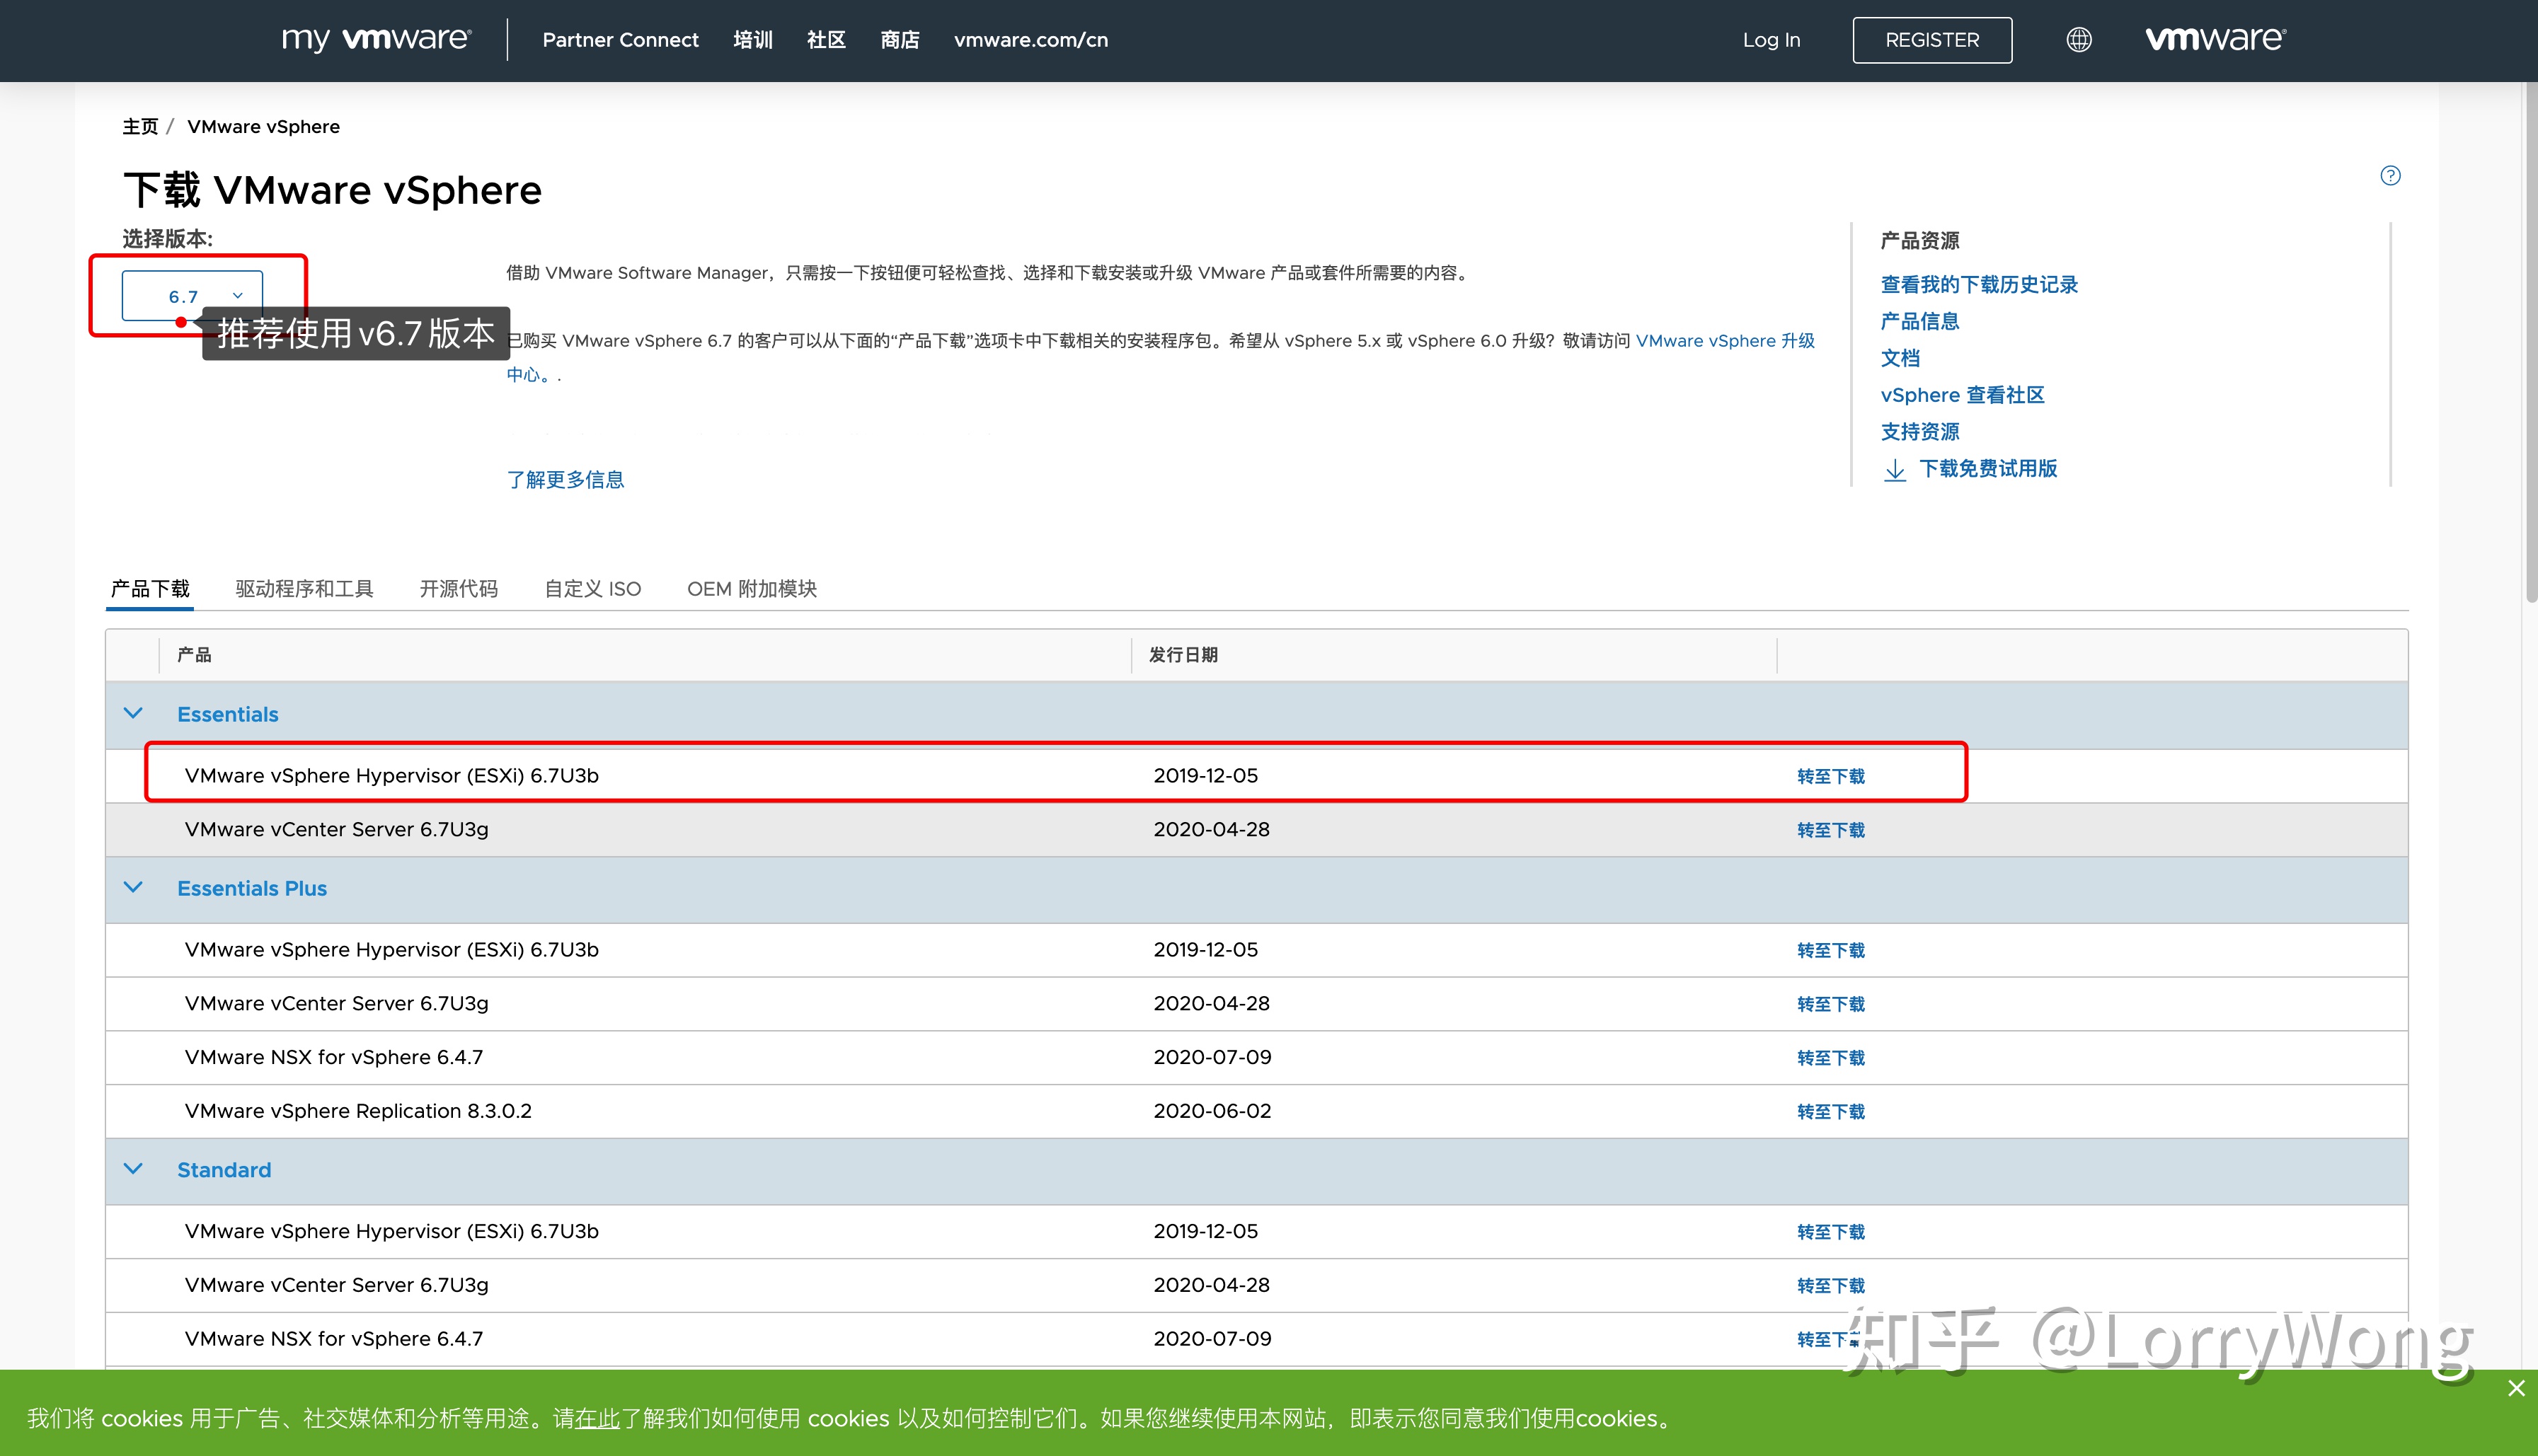Click the VMware vSphere breadcrumb
2538x1456 pixels.
(263, 127)
